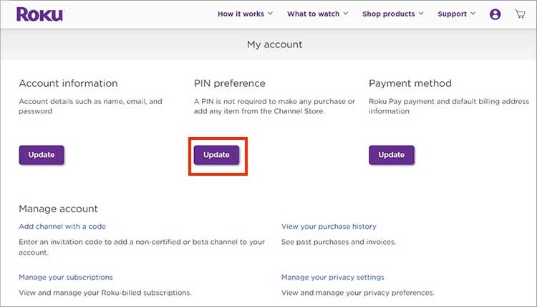
Task: Click the text 'View and manage your Roku-billed subscriptions.'
Action: [x=105, y=293]
